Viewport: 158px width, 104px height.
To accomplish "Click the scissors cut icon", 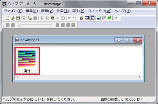I will pos(42,18).
